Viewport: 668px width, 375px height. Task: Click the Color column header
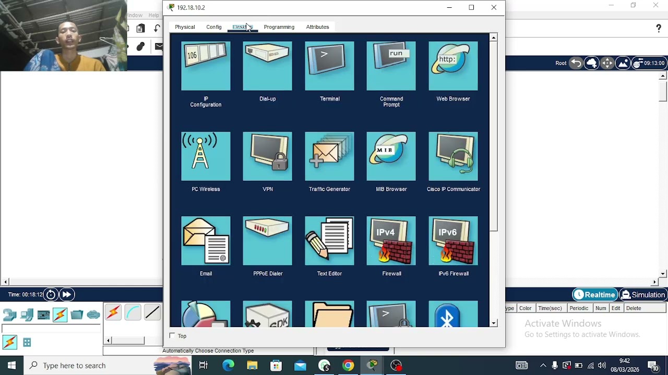pyautogui.click(x=525, y=308)
